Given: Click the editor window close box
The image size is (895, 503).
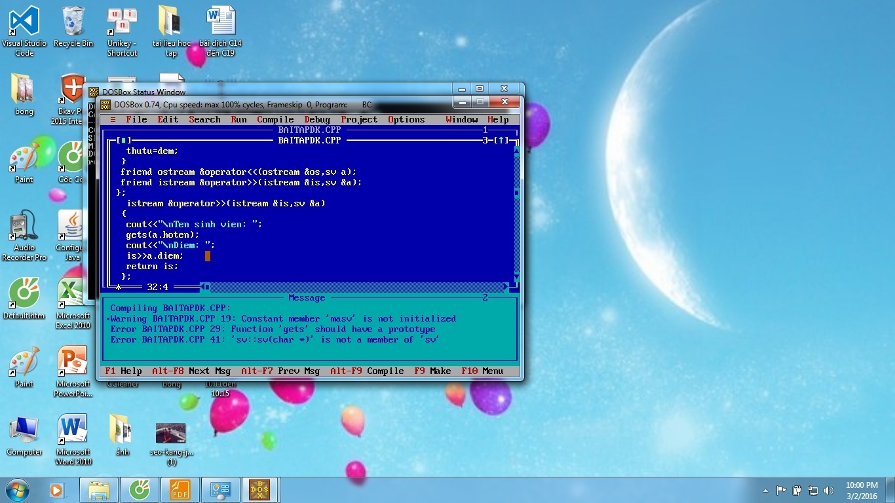Looking at the screenshot, I should 122,140.
